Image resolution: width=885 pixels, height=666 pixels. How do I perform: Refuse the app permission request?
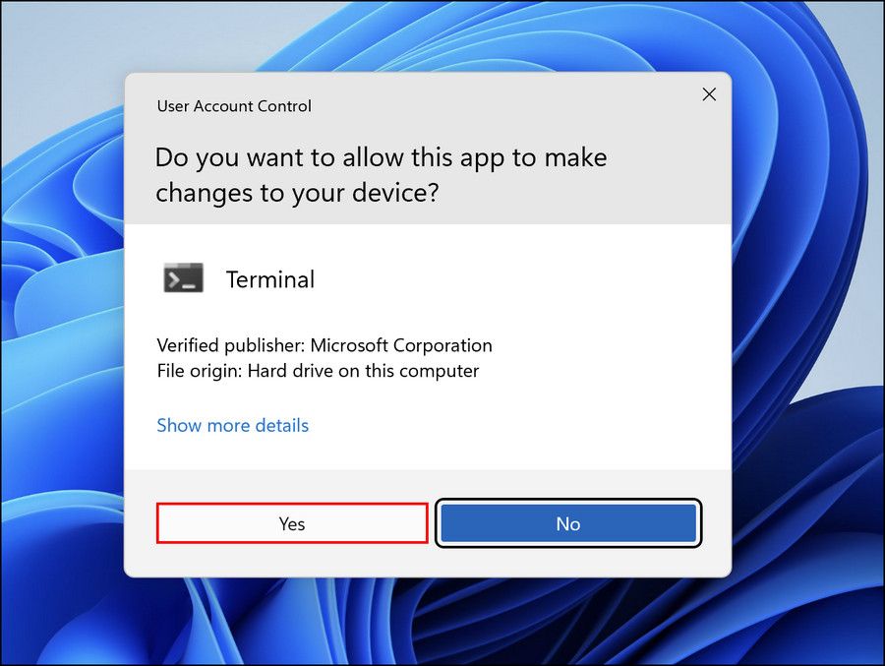568,523
